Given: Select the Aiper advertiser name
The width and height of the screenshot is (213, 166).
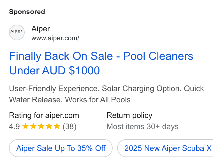Looking at the screenshot, I should (41, 29).
